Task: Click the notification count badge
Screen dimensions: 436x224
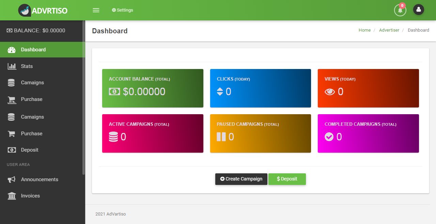Action: pos(402,5)
